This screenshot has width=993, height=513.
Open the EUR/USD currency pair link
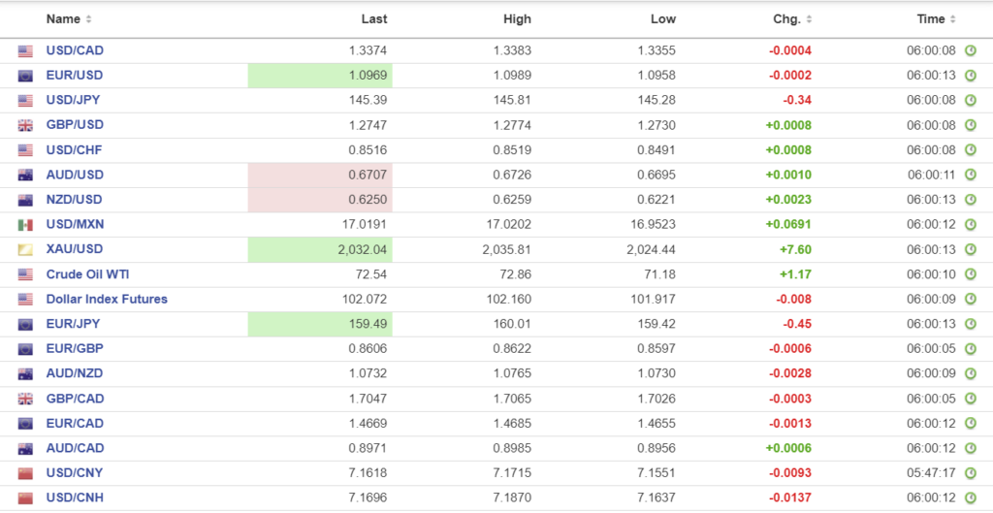click(75, 76)
